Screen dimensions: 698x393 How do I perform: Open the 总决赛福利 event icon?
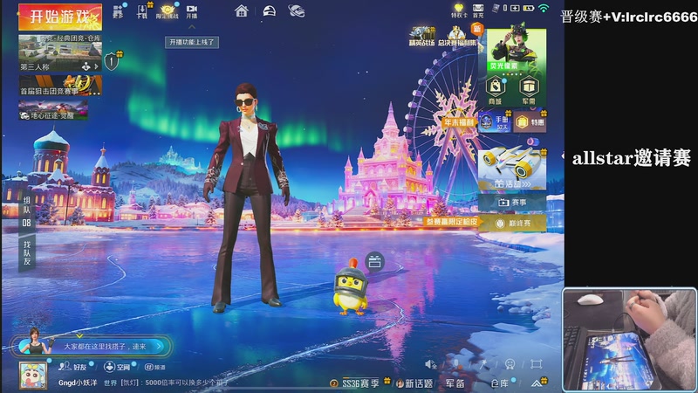[x=457, y=37]
